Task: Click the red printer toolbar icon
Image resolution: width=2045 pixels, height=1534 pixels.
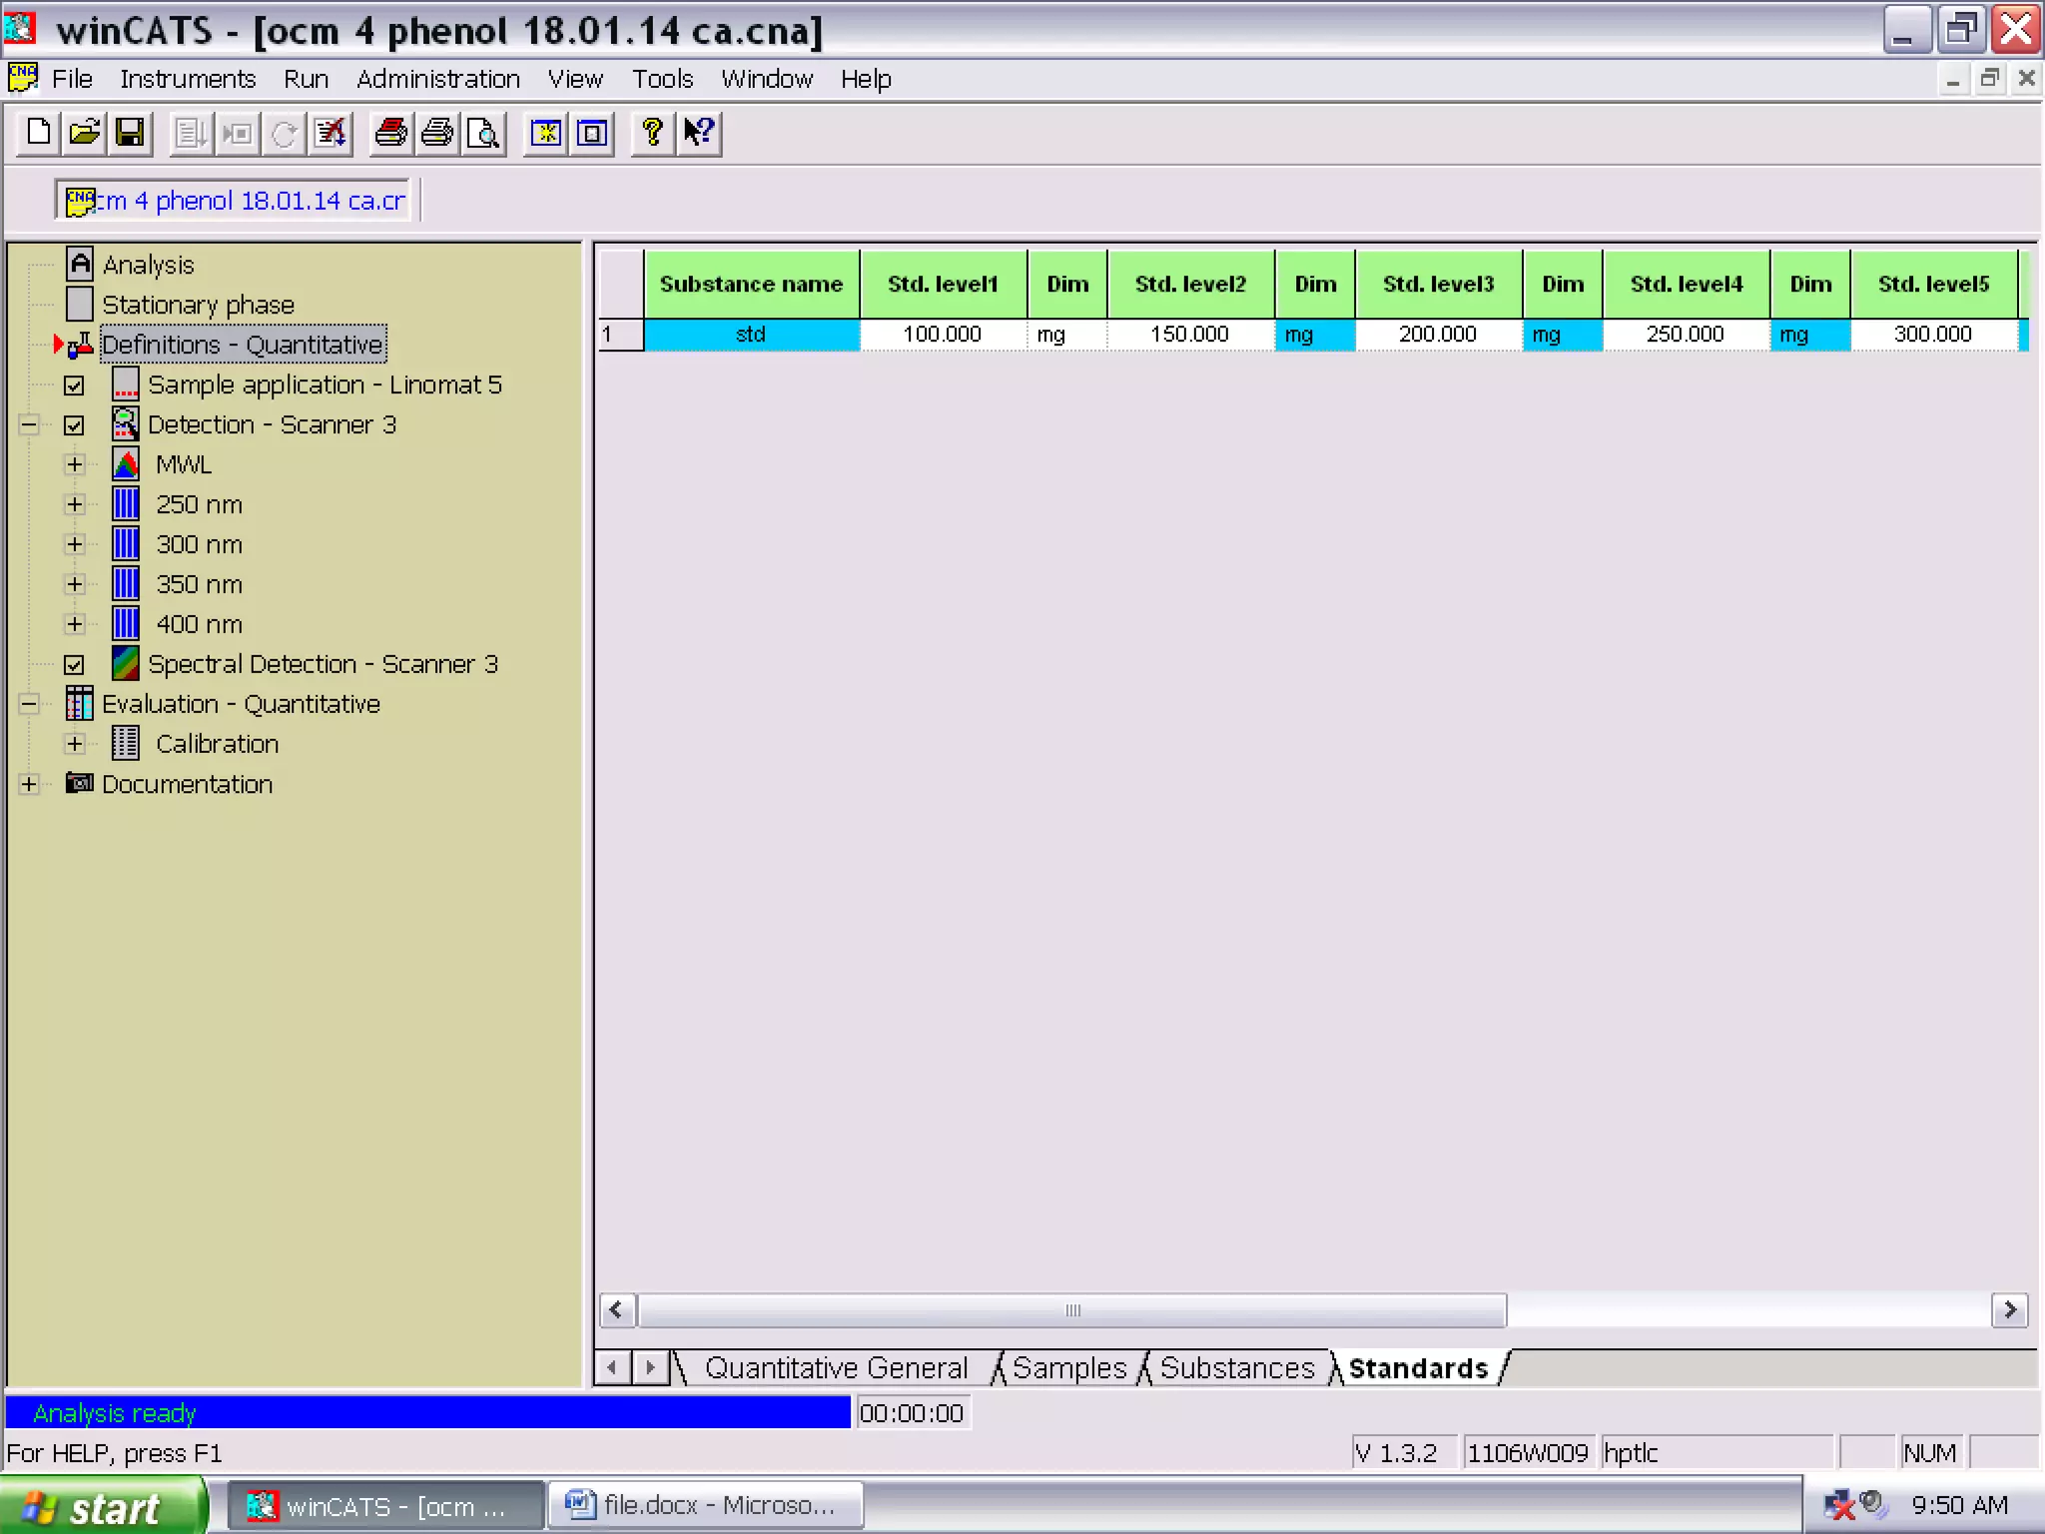Action: [390, 133]
